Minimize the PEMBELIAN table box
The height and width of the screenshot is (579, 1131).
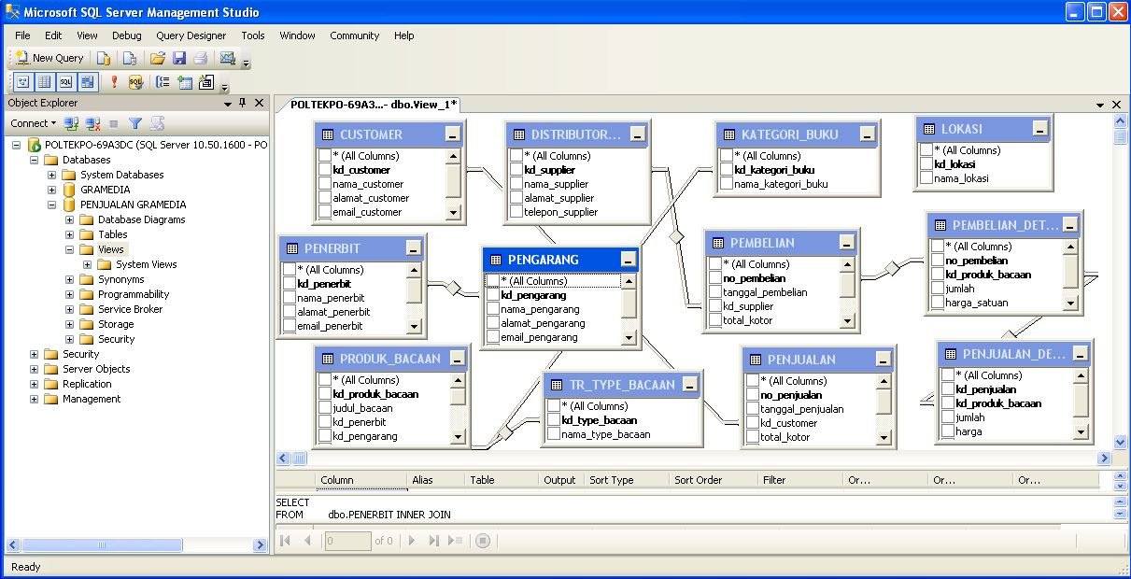click(x=846, y=243)
